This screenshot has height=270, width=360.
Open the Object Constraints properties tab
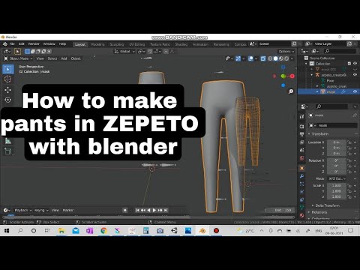302,199
